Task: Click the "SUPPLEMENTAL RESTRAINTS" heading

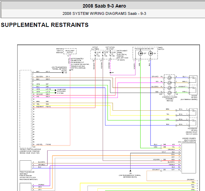Action: click(44, 25)
